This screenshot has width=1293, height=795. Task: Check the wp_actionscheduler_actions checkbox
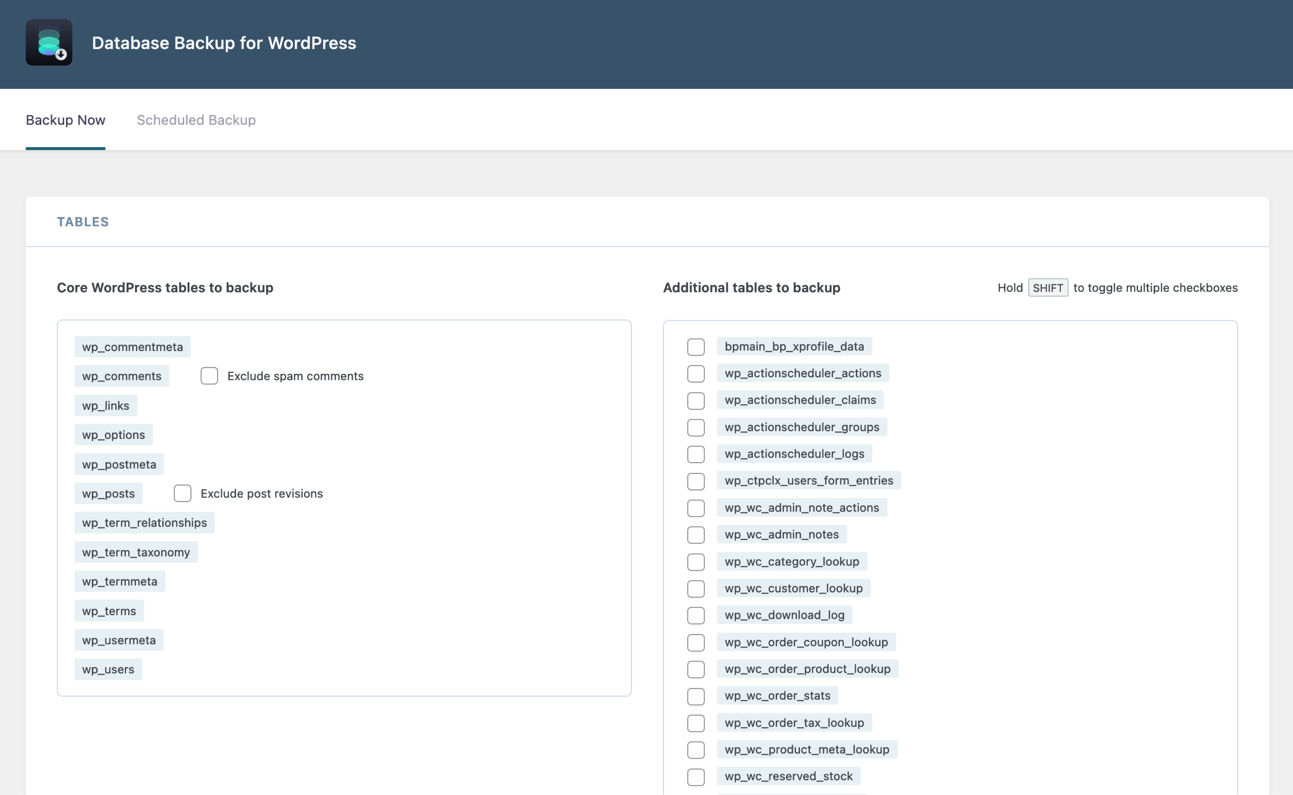click(x=696, y=374)
